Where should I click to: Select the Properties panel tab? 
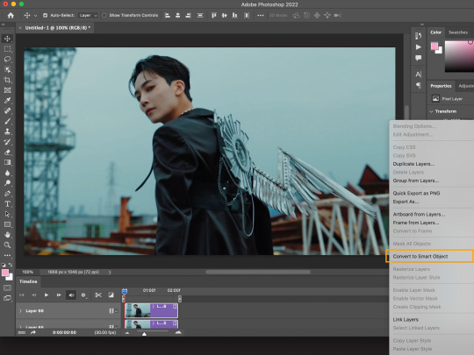point(441,86)
